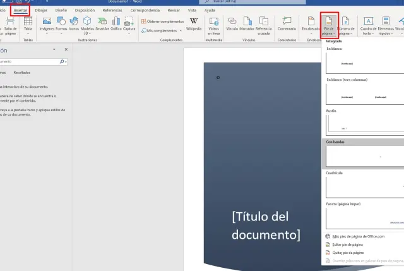Switch to the Diseño tab
This screenshot has width=404, height=271.
click(61, 10)
